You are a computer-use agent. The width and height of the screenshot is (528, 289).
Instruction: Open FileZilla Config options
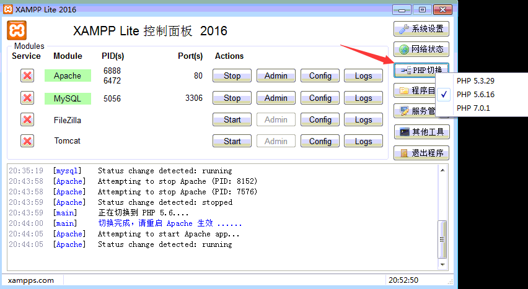[x=320, y=119]
